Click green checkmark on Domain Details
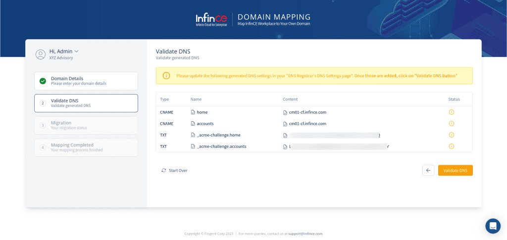Screen dimensions: 507x240 (x=43, y=81)
